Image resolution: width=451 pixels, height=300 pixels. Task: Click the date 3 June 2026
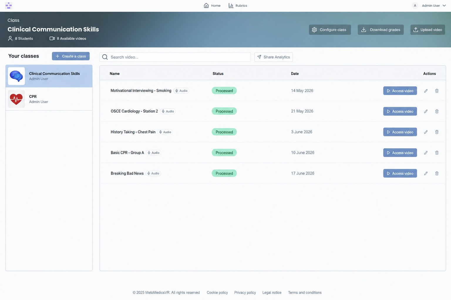click(x=302, y=132)
